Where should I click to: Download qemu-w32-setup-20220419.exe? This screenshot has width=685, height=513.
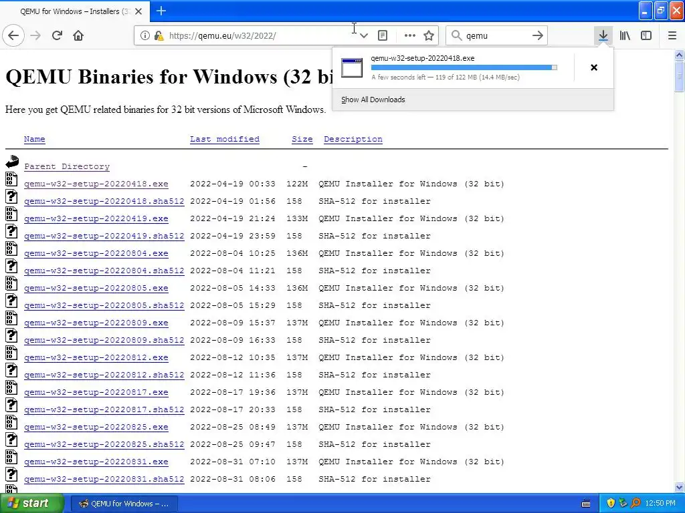coord(96,218)
